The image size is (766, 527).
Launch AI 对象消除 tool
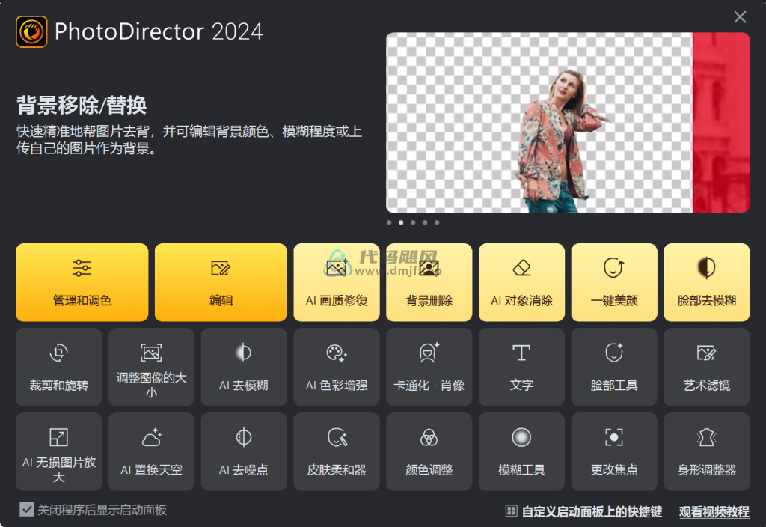[x=521, y=282]
